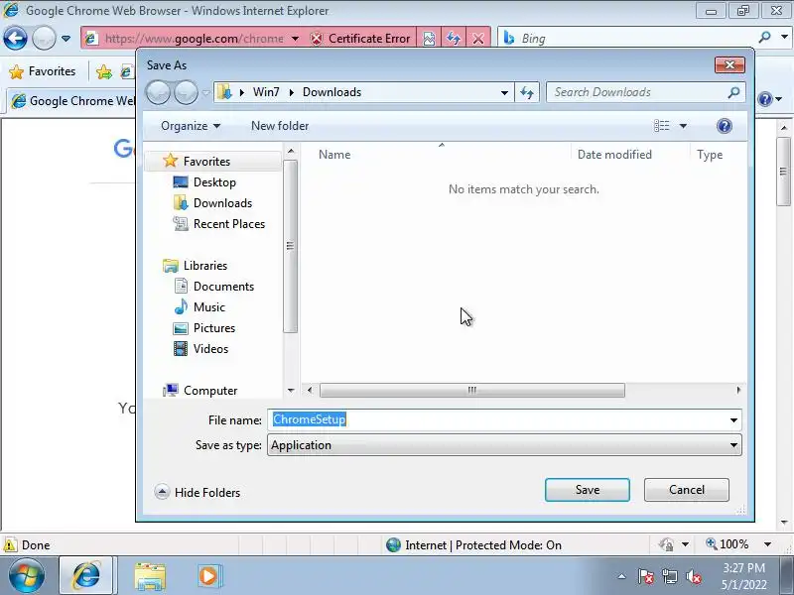Image resolution: width=794 pixels, height=595 pixels.
Task: Open the IE zoom level 100% control
Action: (x=738, y=544)
